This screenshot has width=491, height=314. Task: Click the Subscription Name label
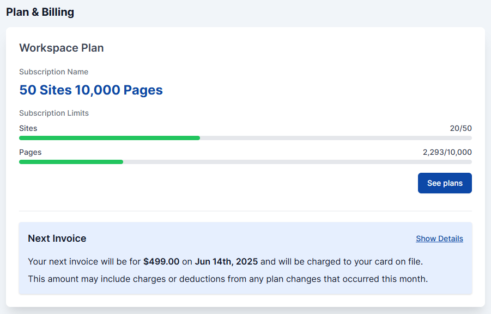[x=53, y=72]
